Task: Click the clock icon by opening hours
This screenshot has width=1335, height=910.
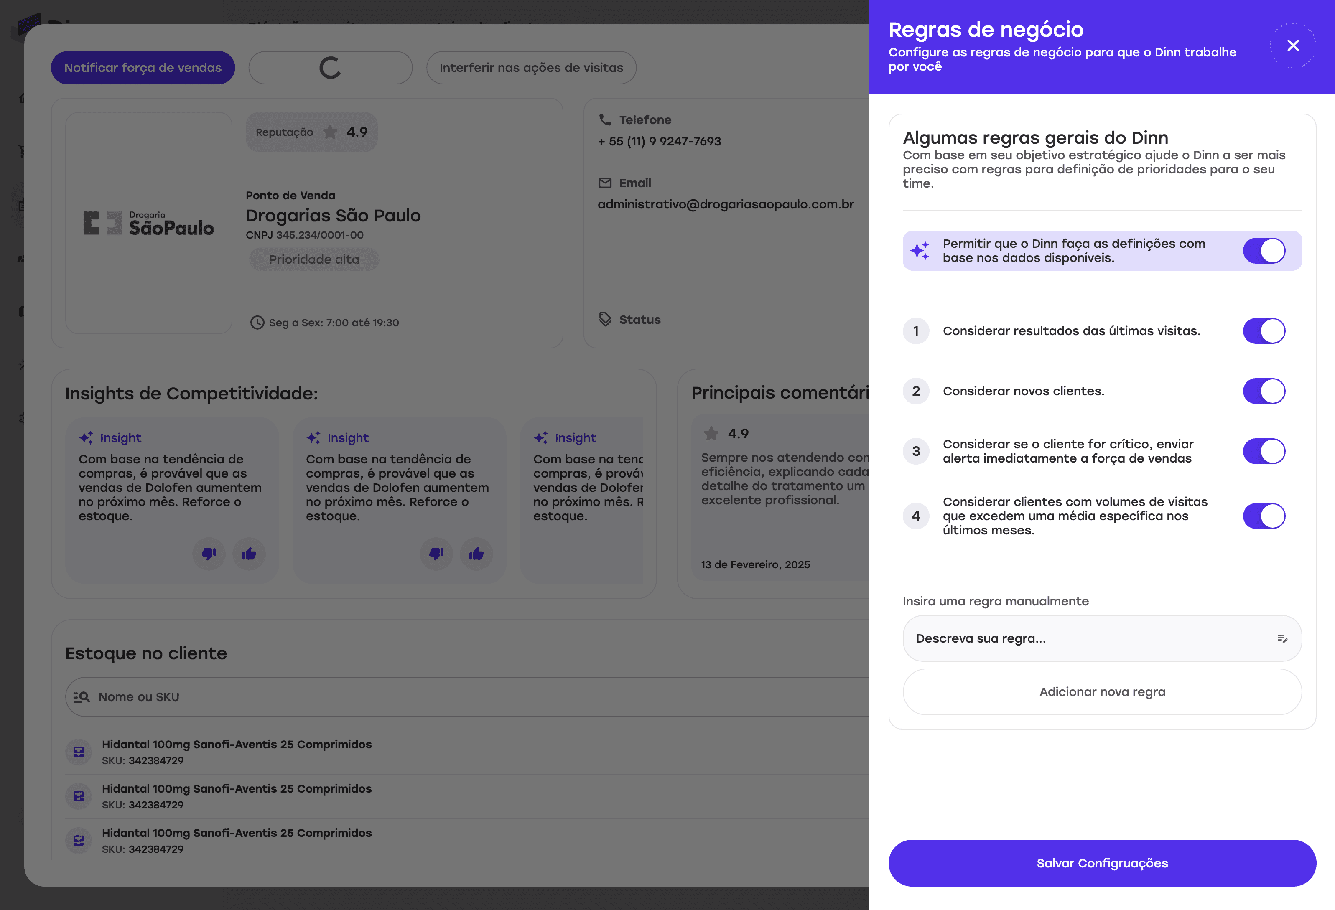Action: 257,323
